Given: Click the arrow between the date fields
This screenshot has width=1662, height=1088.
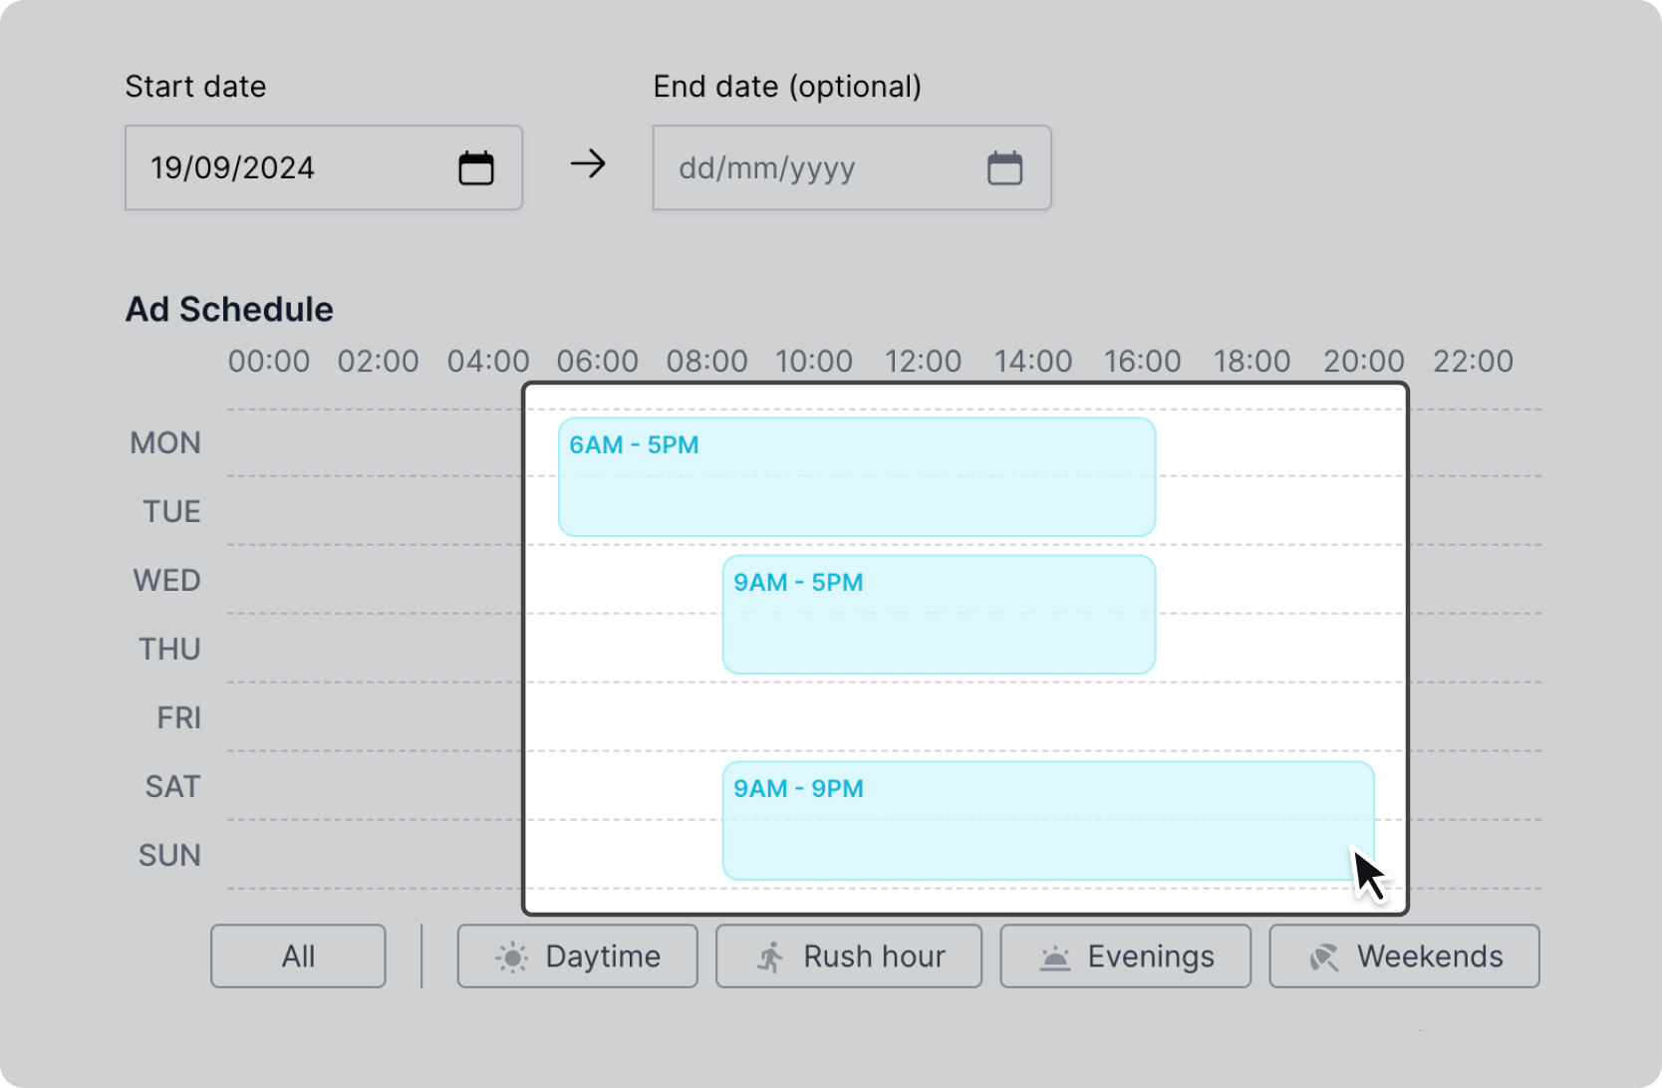Looking at the screenshot, I should (x=588, y=164).
